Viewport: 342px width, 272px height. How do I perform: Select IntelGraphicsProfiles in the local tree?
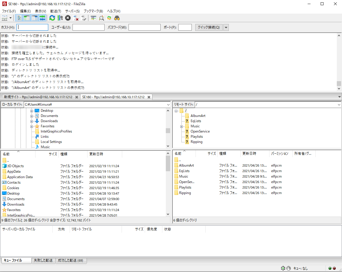pos(56,131)
